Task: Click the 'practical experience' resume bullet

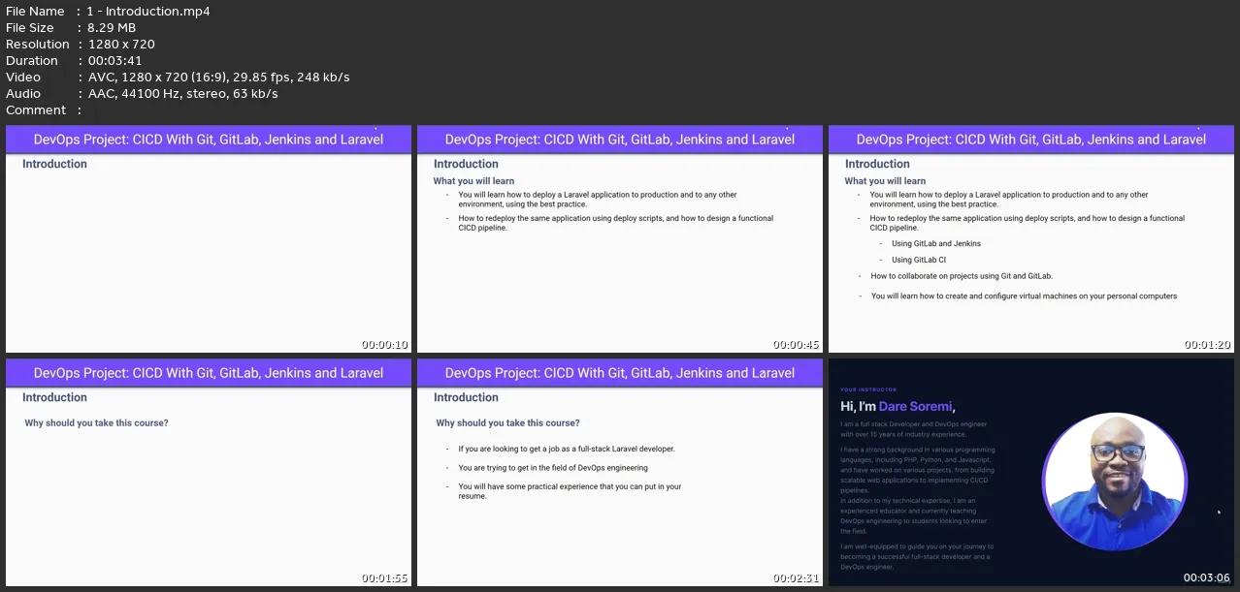Action: pos(570,491)
